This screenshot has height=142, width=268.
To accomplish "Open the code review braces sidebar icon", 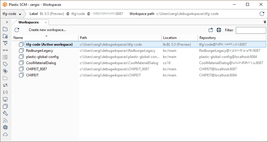I will [5, 92].
